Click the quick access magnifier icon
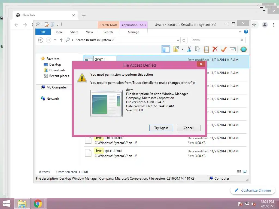The width and height of the screenshot is (279, 209). tap(38, 24)
